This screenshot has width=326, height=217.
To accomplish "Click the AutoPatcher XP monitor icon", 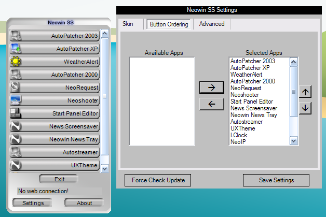I will pos(16,48).
